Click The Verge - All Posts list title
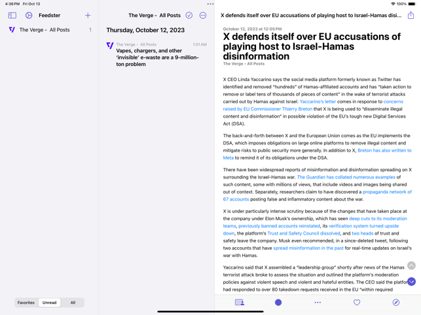 tap(155, 15)
